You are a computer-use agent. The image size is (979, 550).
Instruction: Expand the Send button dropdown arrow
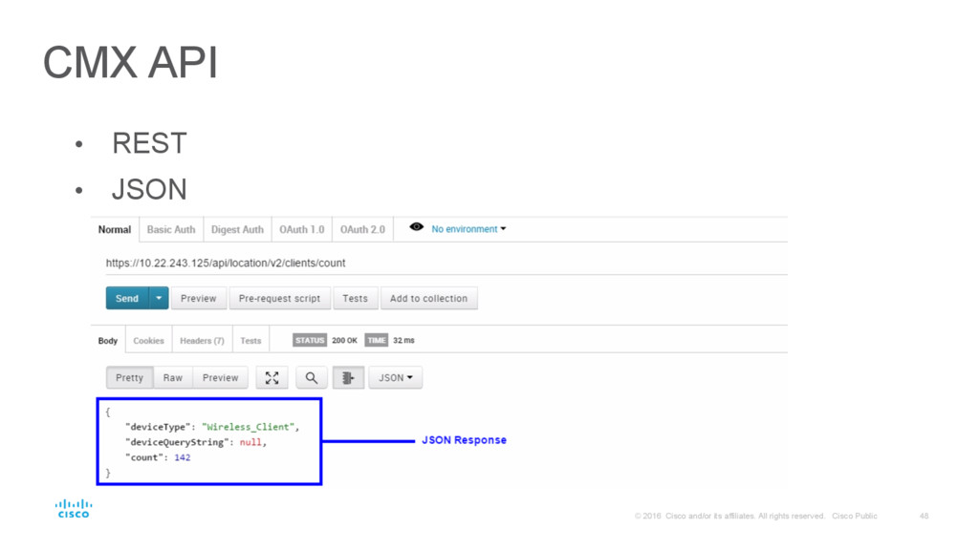click(159, 298)
